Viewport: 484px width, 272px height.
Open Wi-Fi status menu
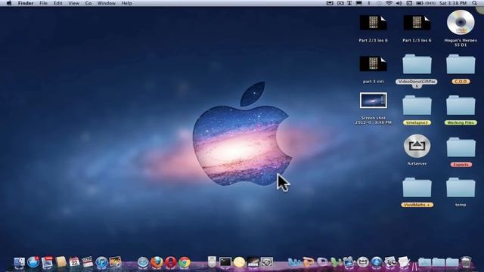click(389, 3)
